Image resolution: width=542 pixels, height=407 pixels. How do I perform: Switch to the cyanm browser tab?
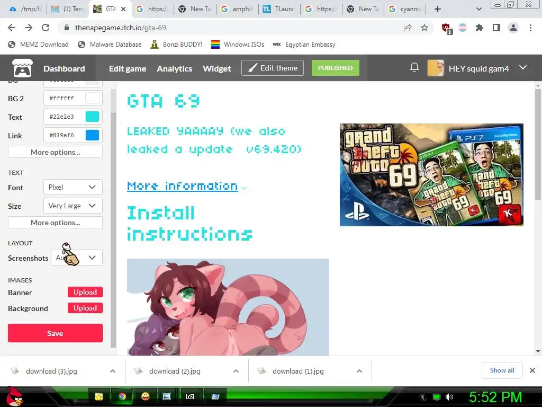405,9
